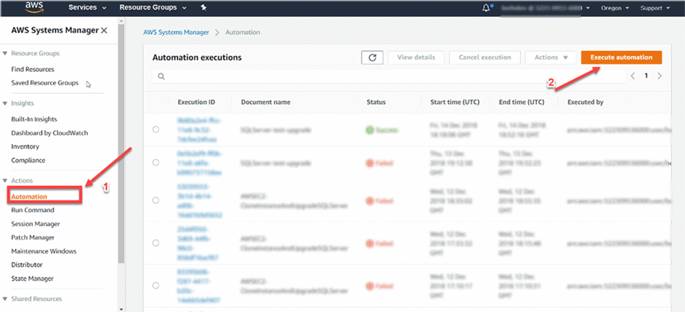Open the Support menu
Screen dimensions: 685x312
point(656,8)
